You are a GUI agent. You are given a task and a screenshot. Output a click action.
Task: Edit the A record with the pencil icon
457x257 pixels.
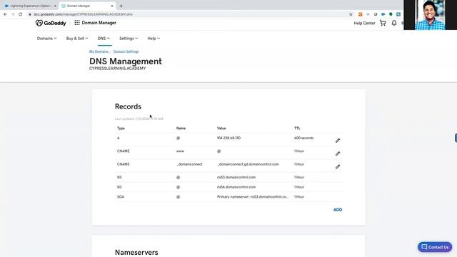[x=338, y=141]
